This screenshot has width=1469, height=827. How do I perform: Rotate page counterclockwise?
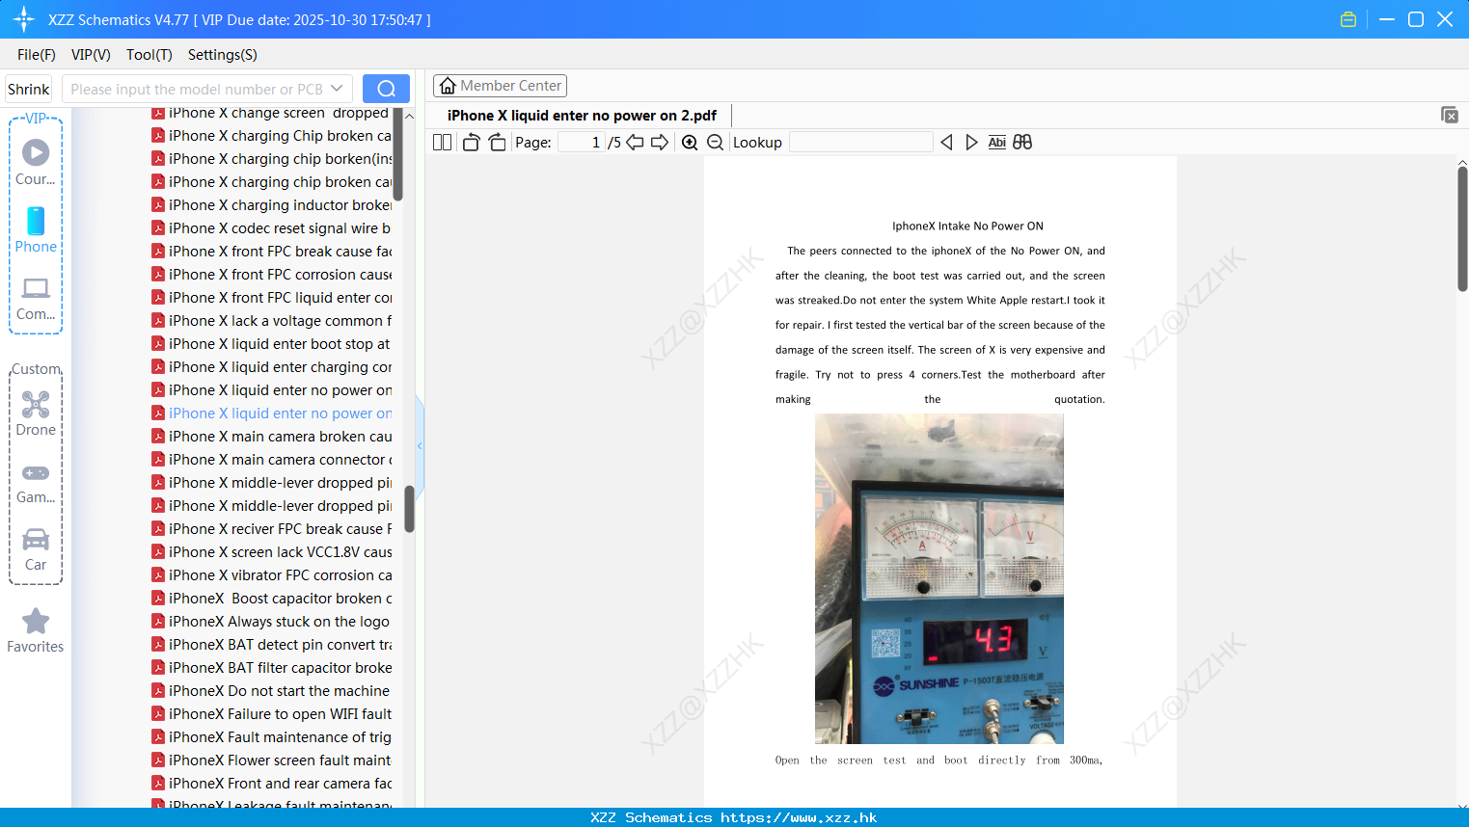point(471,142)
